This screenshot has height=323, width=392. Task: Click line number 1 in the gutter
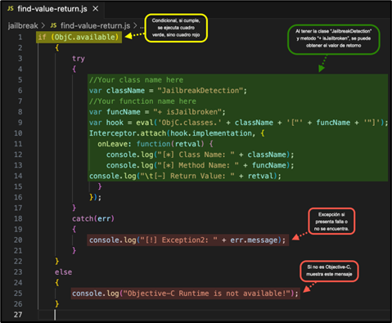click(x=20, y=37)
